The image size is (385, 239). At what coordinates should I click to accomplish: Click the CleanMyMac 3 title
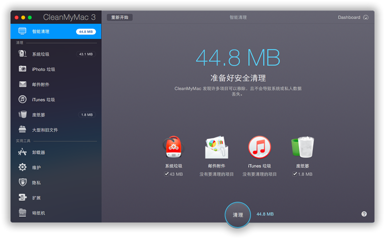click(x=69, y=17)
